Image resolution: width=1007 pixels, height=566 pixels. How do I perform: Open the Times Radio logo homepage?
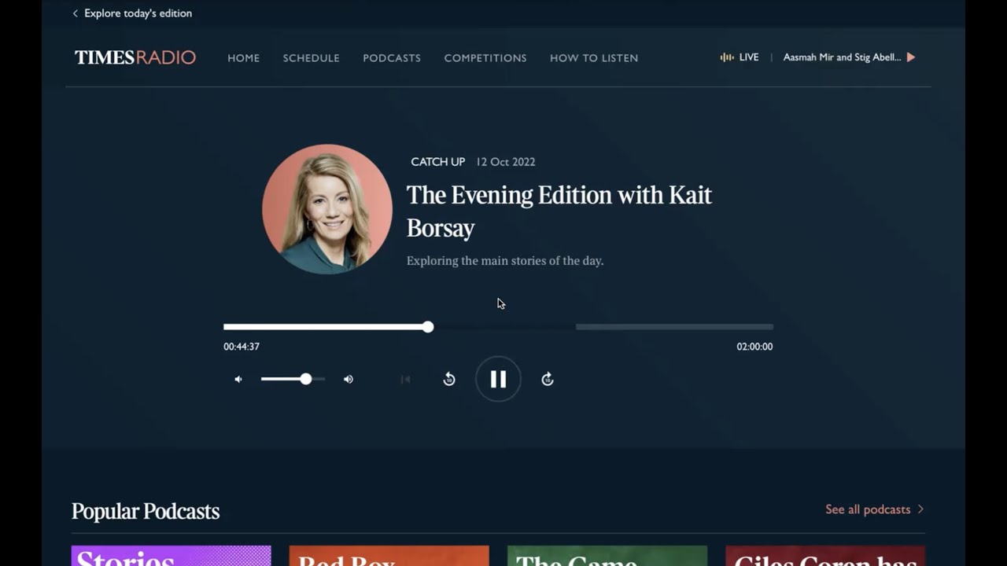(x=135, y=57)
